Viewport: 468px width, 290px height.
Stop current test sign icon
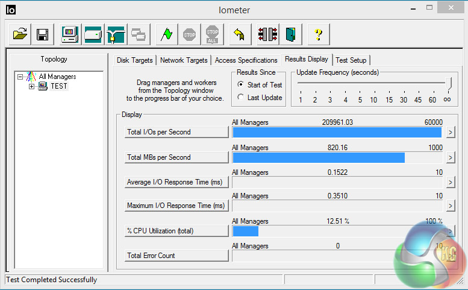(190, 34)
